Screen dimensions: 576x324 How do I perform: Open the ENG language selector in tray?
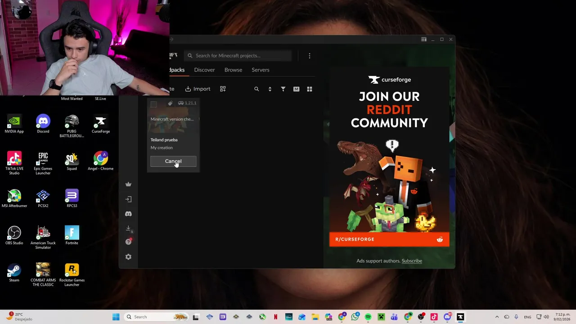(527, 317)
